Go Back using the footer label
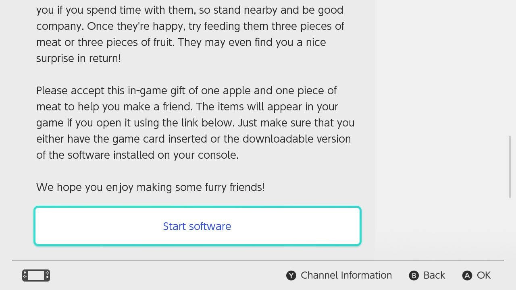 tap(434, 275)
